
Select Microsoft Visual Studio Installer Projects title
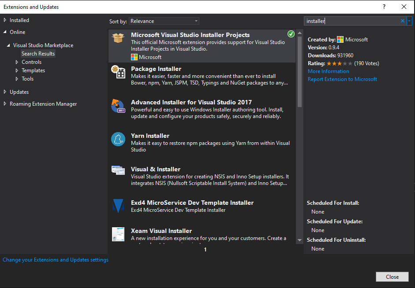(190, 35)
